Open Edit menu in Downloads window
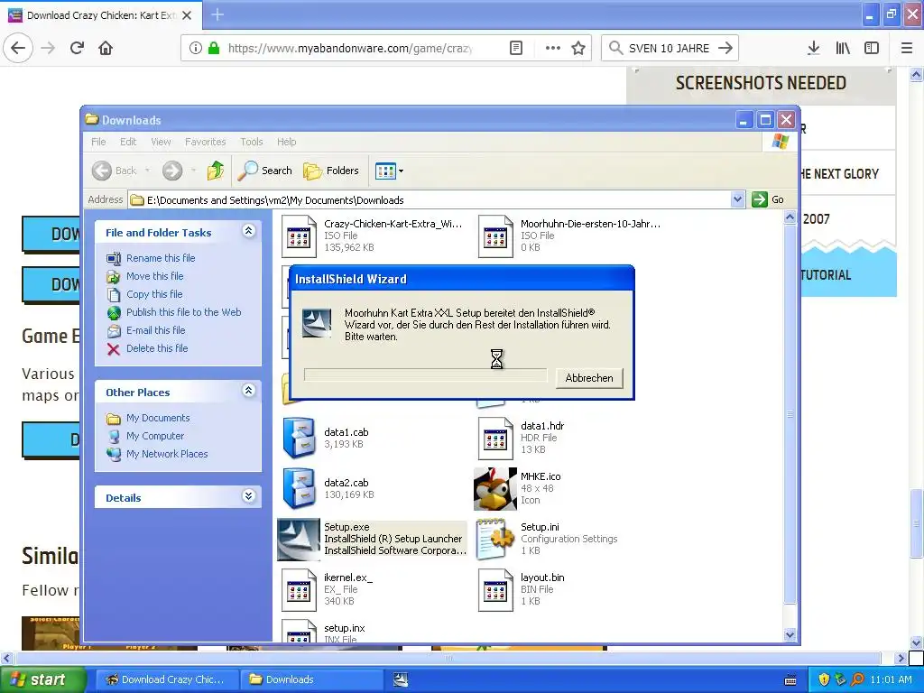 128,142
